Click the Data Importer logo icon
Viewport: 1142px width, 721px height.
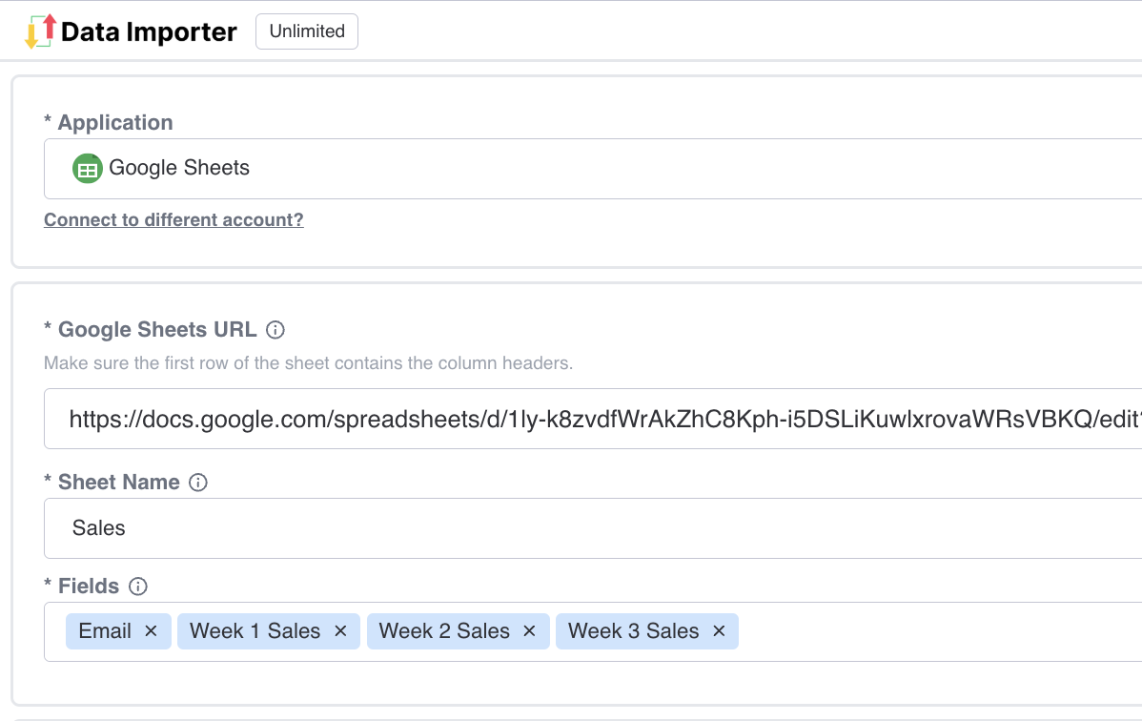click(x=40, y=31)
